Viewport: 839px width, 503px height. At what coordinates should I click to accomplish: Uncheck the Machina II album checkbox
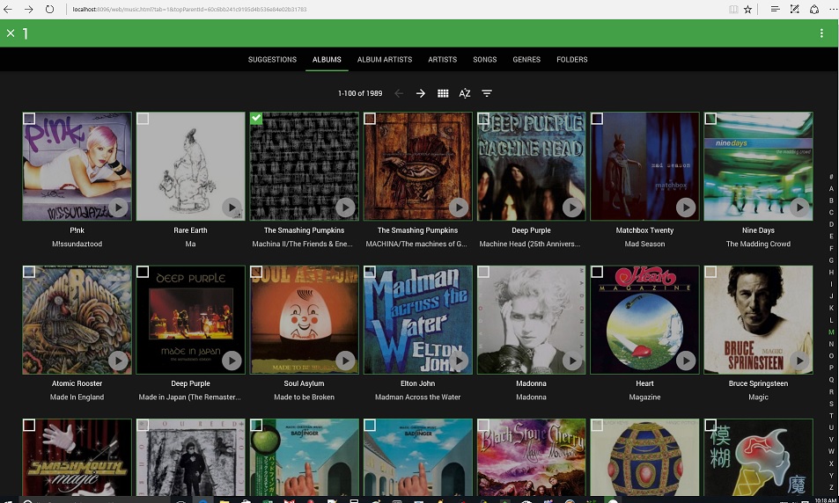click(256, 119)
